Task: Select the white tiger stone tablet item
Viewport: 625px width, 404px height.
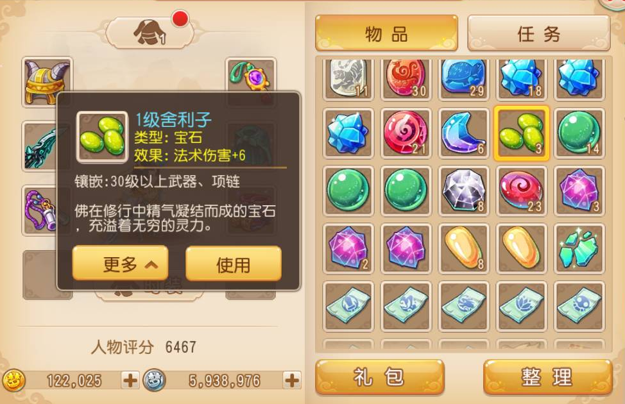Action: click(x=348, y=79)
